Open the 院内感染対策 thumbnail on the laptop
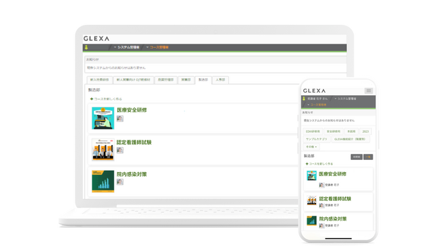 click(x=103, y=181)
